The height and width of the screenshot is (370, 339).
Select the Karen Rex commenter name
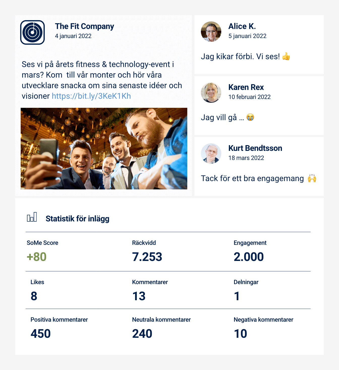pyautogui.click(x=246, y=87)
